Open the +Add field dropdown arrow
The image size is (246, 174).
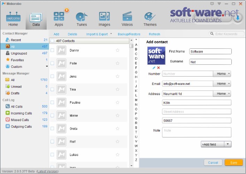pos(228,144)
